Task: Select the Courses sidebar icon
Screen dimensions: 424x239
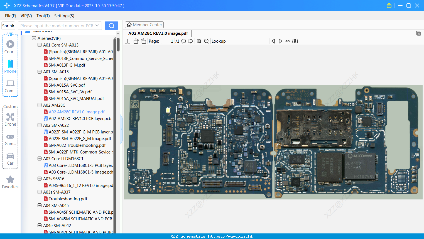Action: (x=10, y=47)
